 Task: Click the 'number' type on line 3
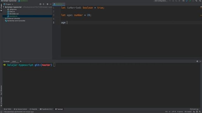click(78, 15)
